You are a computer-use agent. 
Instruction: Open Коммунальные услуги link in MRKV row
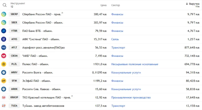[x=126, y=73]
